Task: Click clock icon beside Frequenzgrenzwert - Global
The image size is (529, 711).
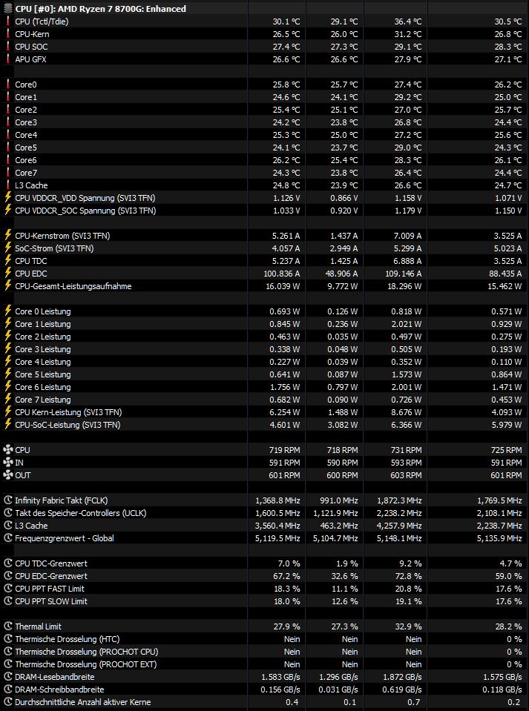Action: click(7, 538)
